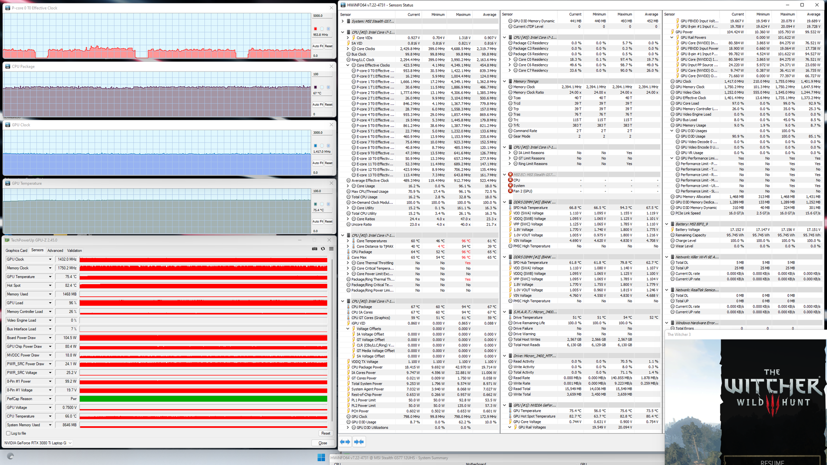The height and width of the screenshot is (465, 827).
Task: Click the HWiNFO64 app icon in title bar
Action: pos(343,5)
